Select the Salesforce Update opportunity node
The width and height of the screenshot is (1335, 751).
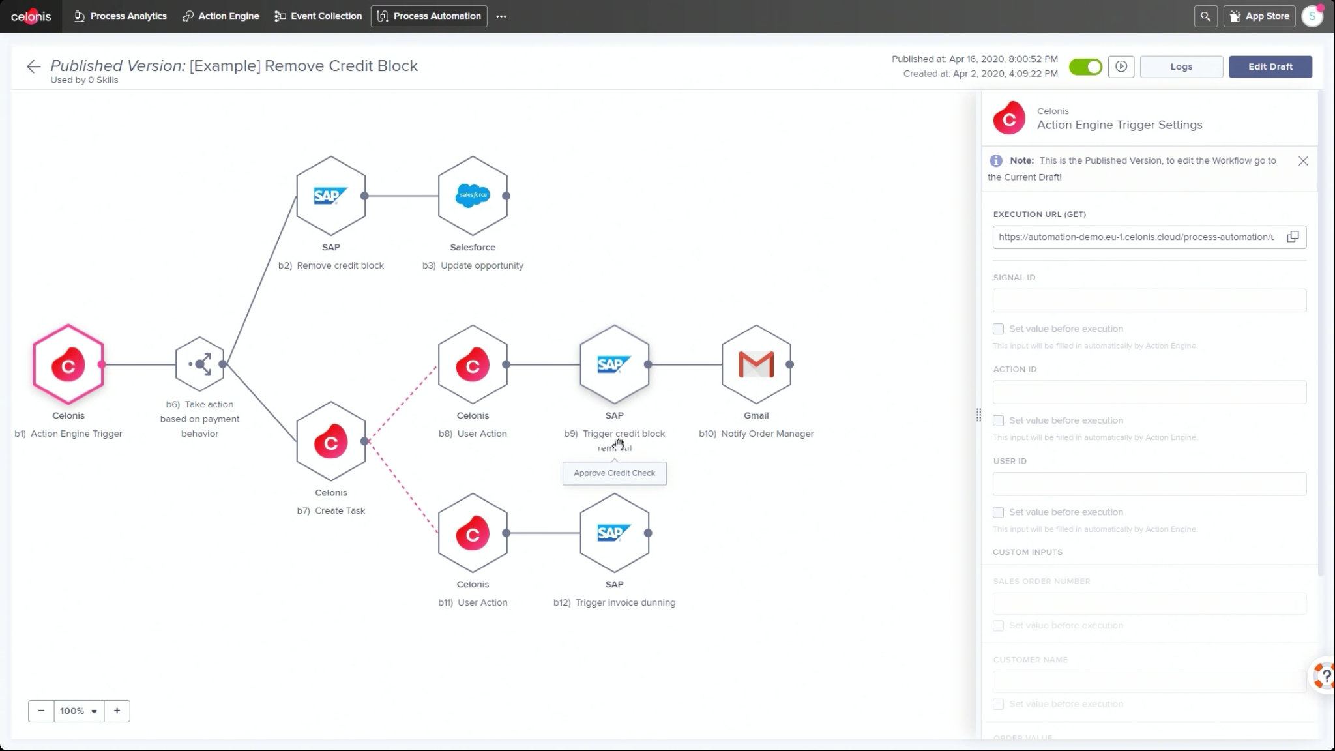tap(473, 195)
